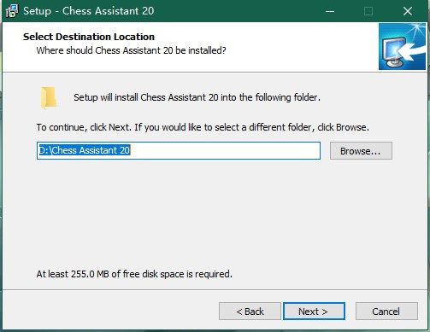This screenshot has width=430, height=332.
Task: Cancel the installation
Action: (386, 312)
